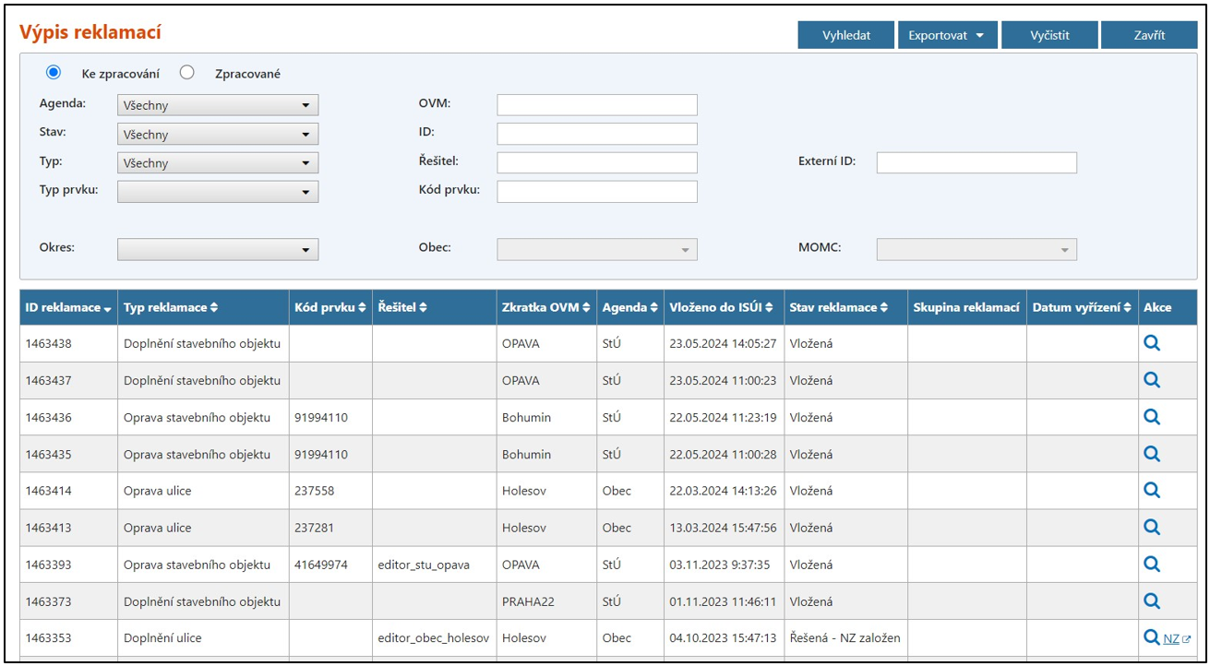View details of reclamation 1463436

[1151, 417]
